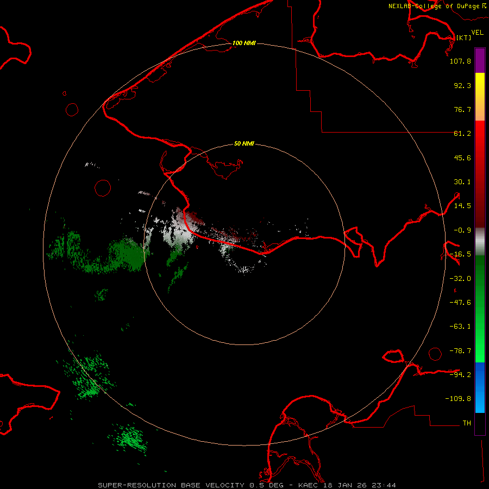Click the 61.2 scale value
This screenshot has width=489, height=489.
(462, 134)
